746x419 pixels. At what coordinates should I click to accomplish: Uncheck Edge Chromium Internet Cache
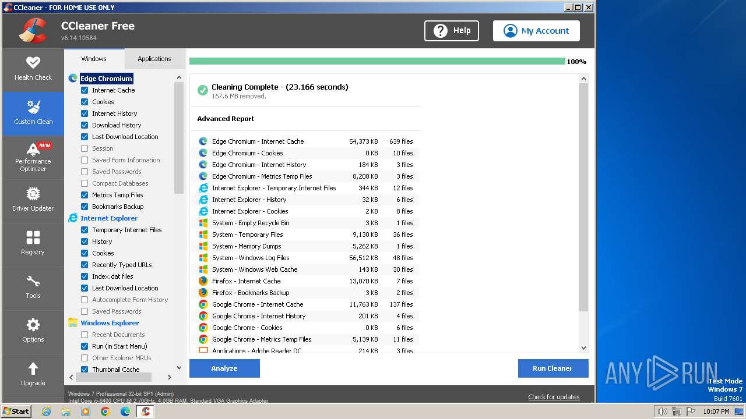[85, 90]
